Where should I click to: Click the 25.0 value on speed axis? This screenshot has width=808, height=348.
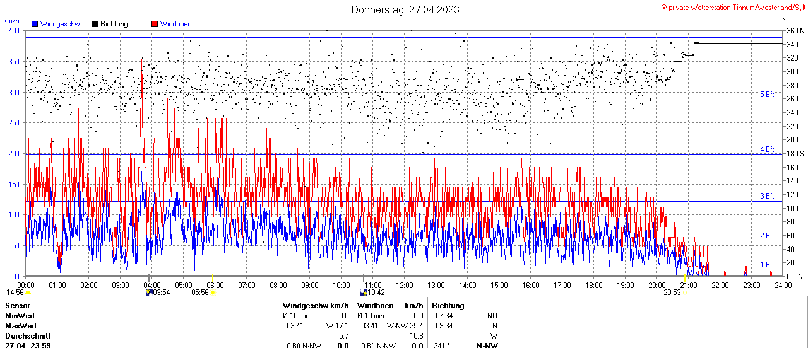pyautogui.click(x=15, y=123)
